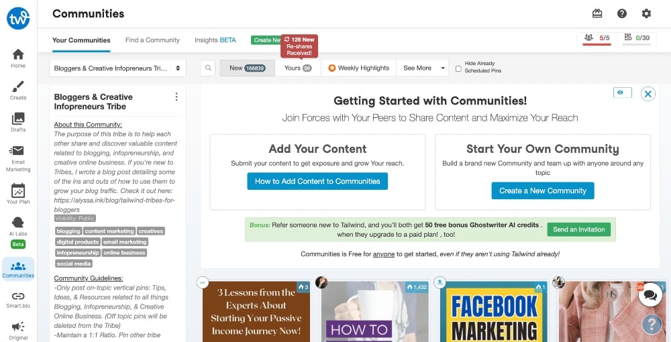
Task: Open Original megaphone item in sidebar
Action: click(x=18, y=331)
